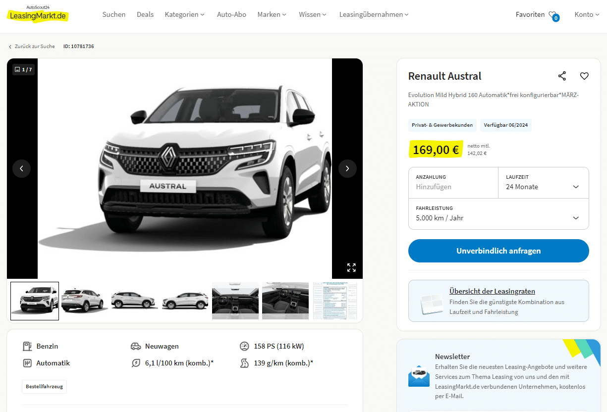Image resolution: width=607 pixels, height=412 pixels.
Task: Click the netto mtl. 142,02 € text
Action: point(479,150)
